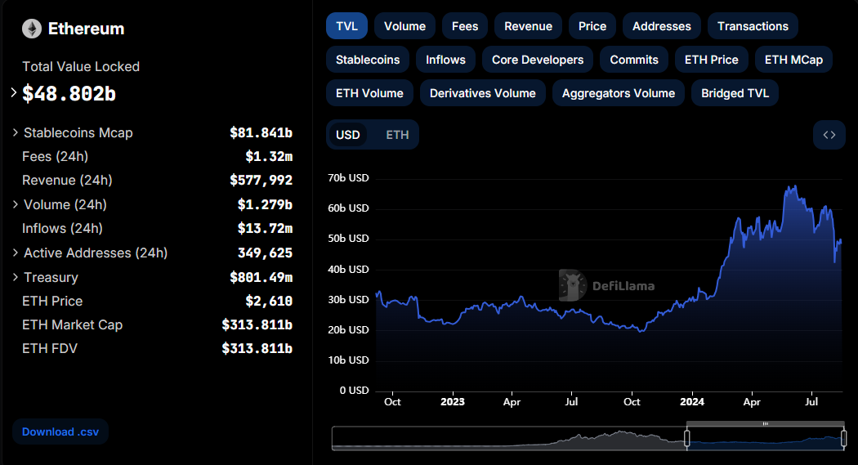Download the data as .csv

pos(60,431)
